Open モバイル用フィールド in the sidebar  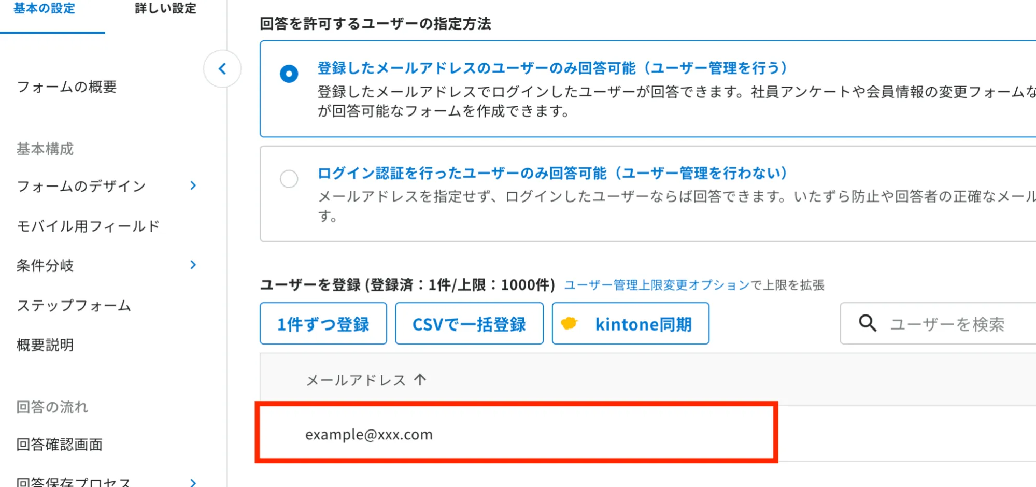click(x=88, y=226)
